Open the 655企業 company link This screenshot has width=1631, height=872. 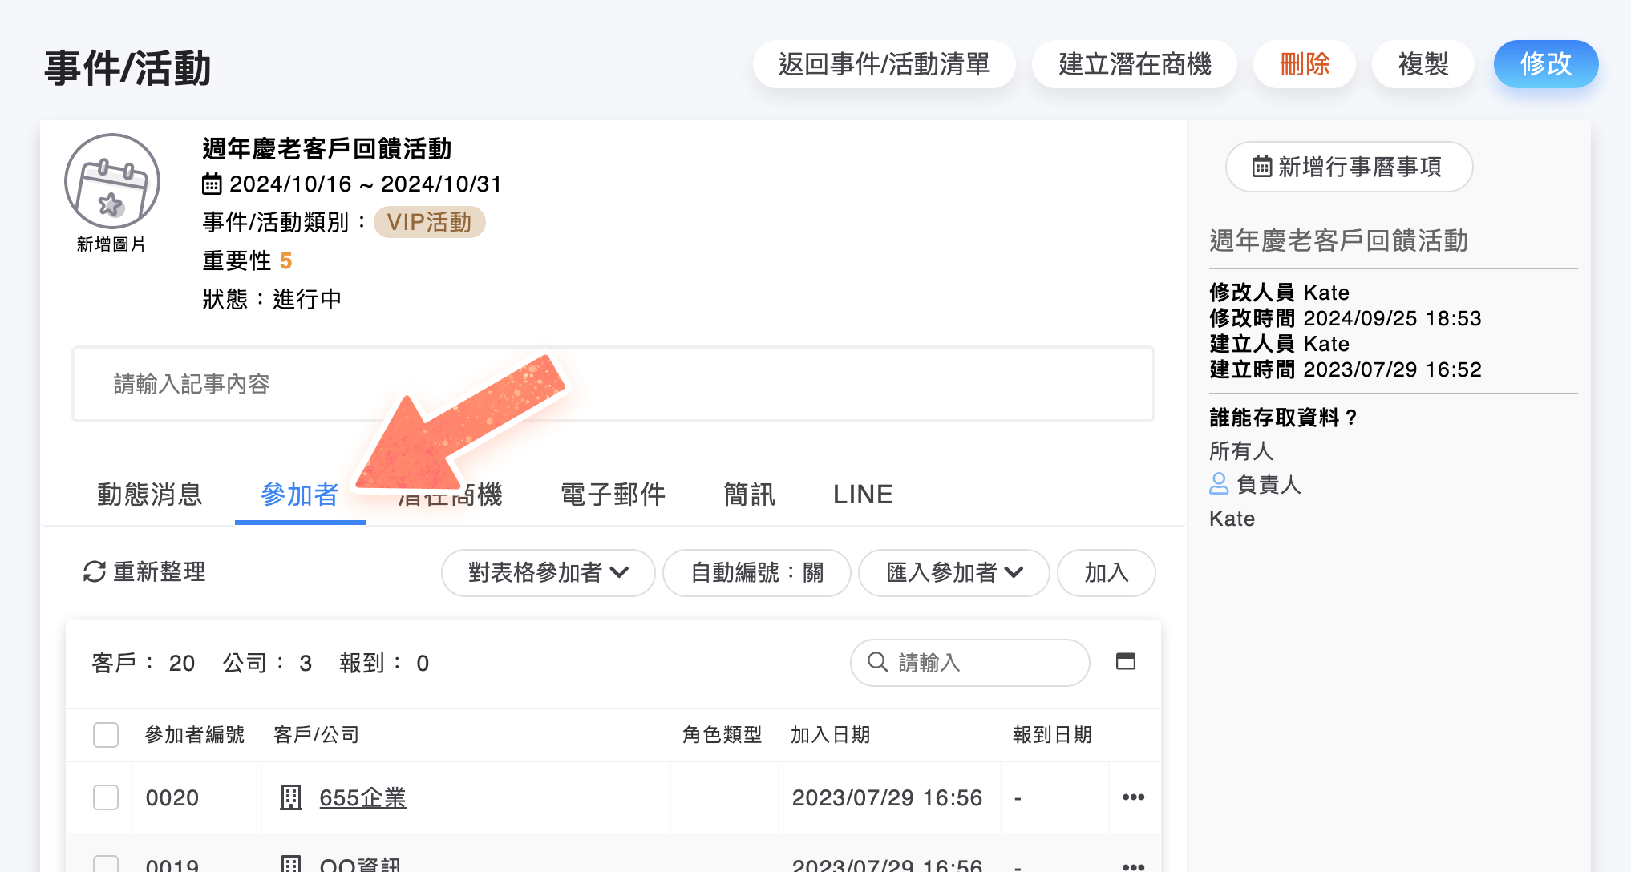pos(362,797)
